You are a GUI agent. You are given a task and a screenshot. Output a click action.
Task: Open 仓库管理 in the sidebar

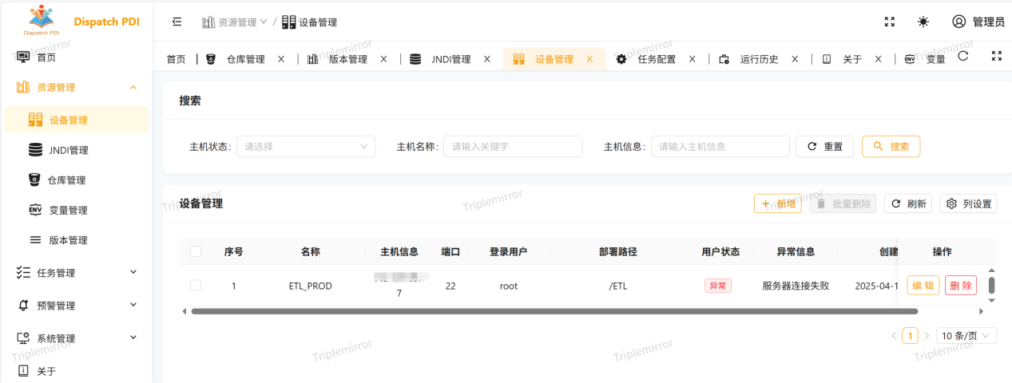(x=66, y=180)
